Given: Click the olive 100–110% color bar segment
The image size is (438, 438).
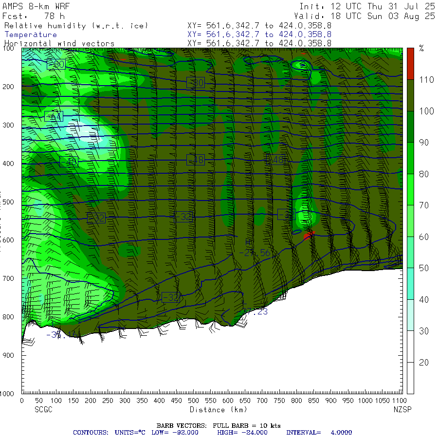Looking at the screenshot, I should pyautogui.click(x=410, y=95).
